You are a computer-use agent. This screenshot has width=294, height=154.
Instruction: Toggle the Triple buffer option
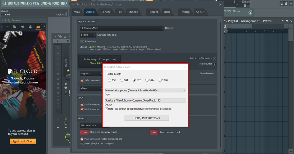click(214, 64)
